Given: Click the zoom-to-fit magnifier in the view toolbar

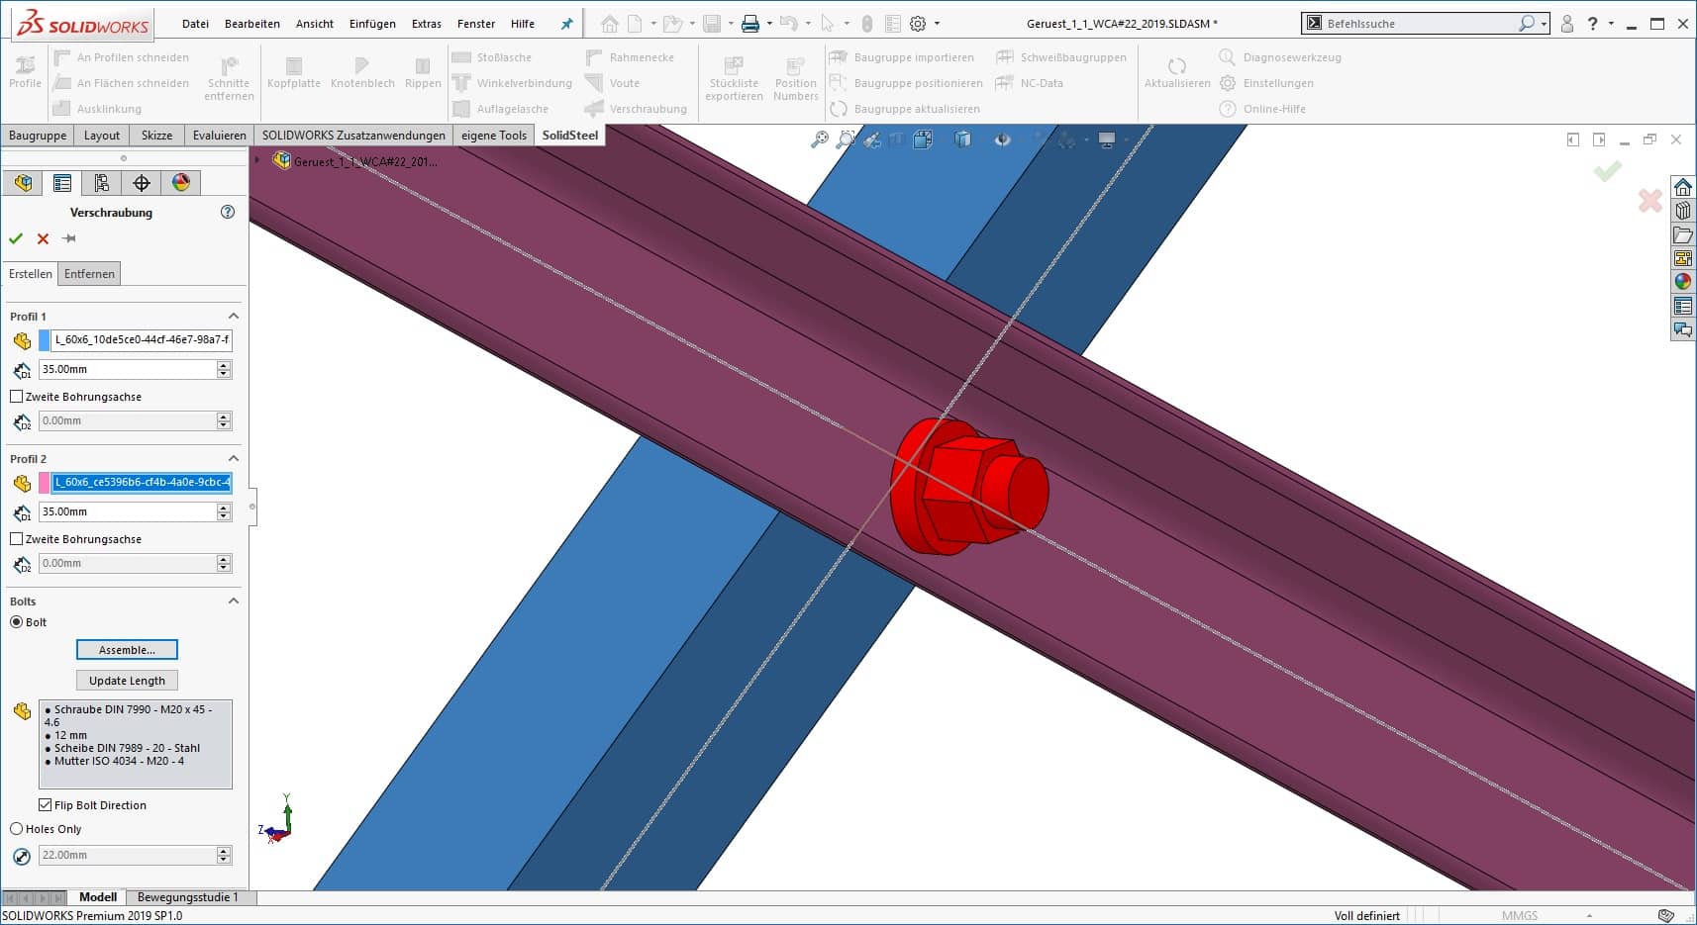Looking at the screenshot, I should [x=819, y=139].
